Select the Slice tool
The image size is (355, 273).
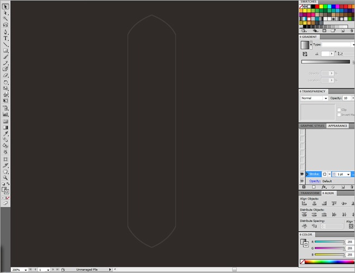tap(5, 165)
